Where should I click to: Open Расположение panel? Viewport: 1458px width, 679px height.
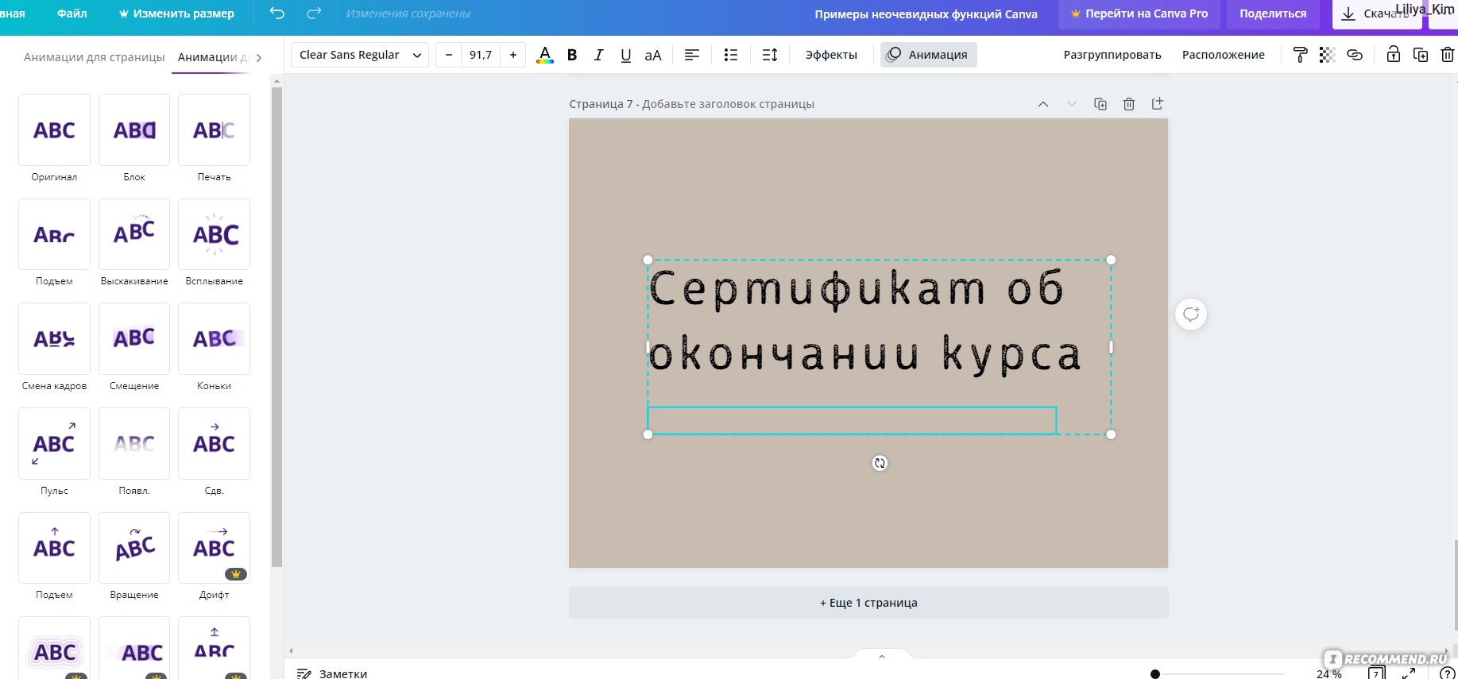coord(1224,55)
